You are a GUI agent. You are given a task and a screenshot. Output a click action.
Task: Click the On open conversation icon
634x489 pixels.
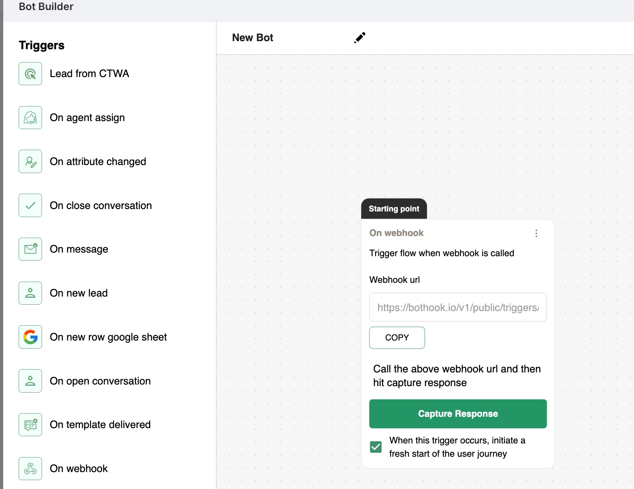[x=30, y=381]
